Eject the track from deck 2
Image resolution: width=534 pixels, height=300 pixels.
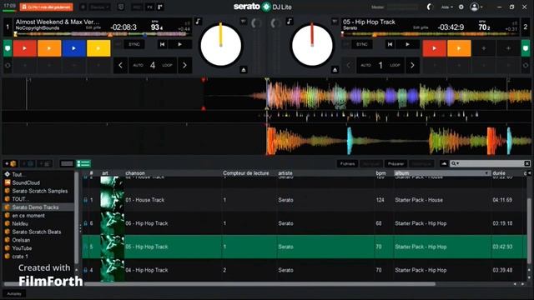[x=335, y=70]
